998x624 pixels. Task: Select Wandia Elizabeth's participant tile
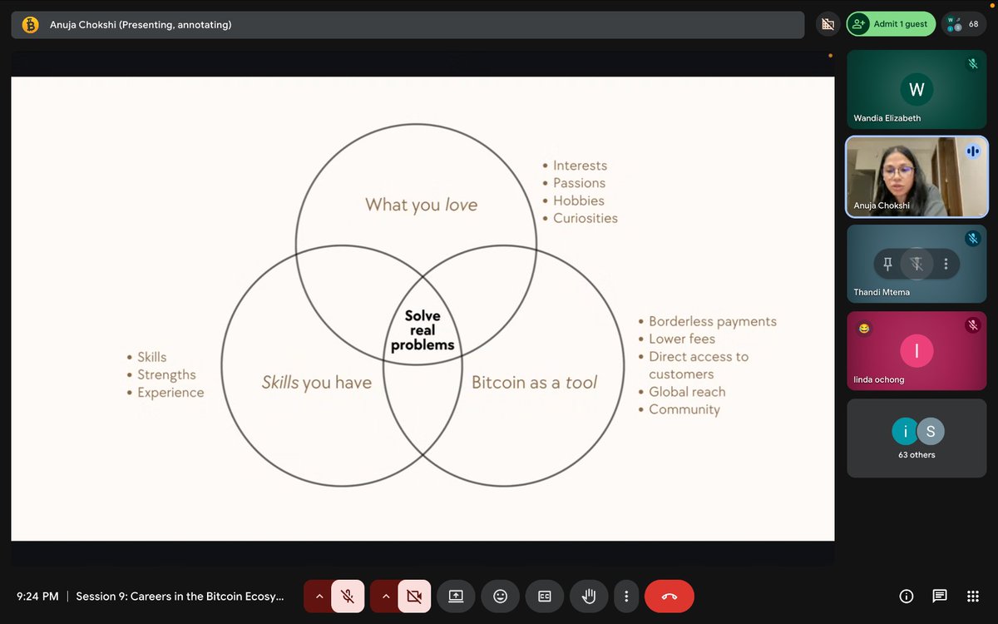pos(916,90)
